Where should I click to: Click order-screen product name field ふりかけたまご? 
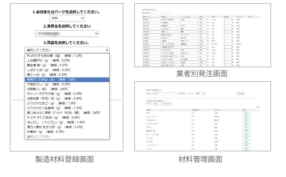(170, 50)
